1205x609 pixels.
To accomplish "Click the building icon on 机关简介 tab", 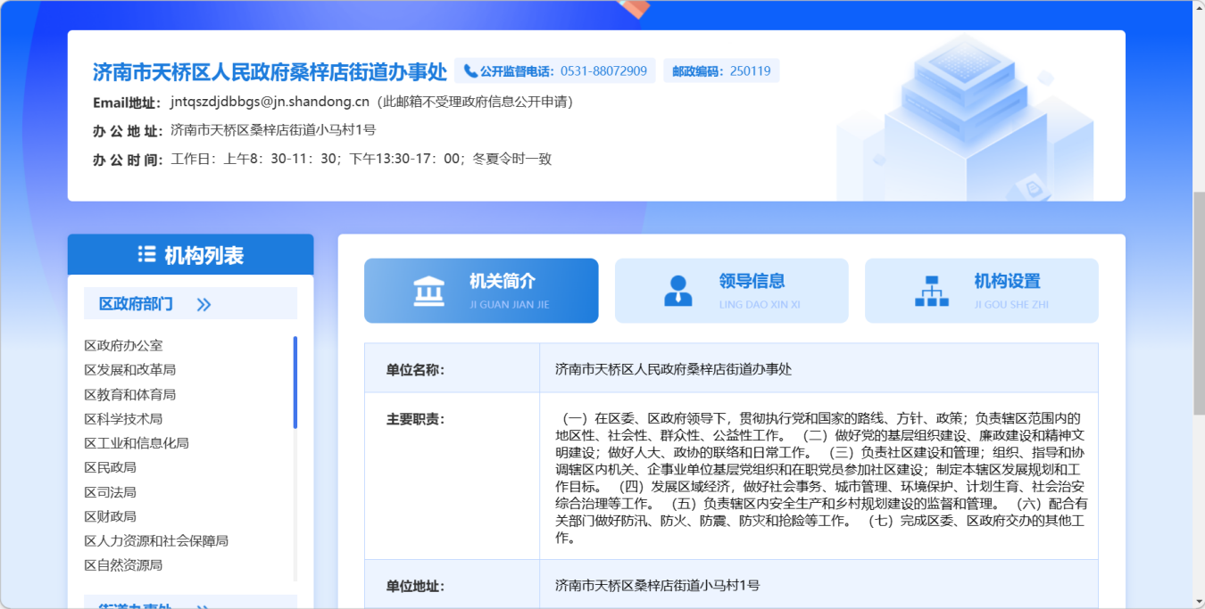I will click(x=429, y=291).
